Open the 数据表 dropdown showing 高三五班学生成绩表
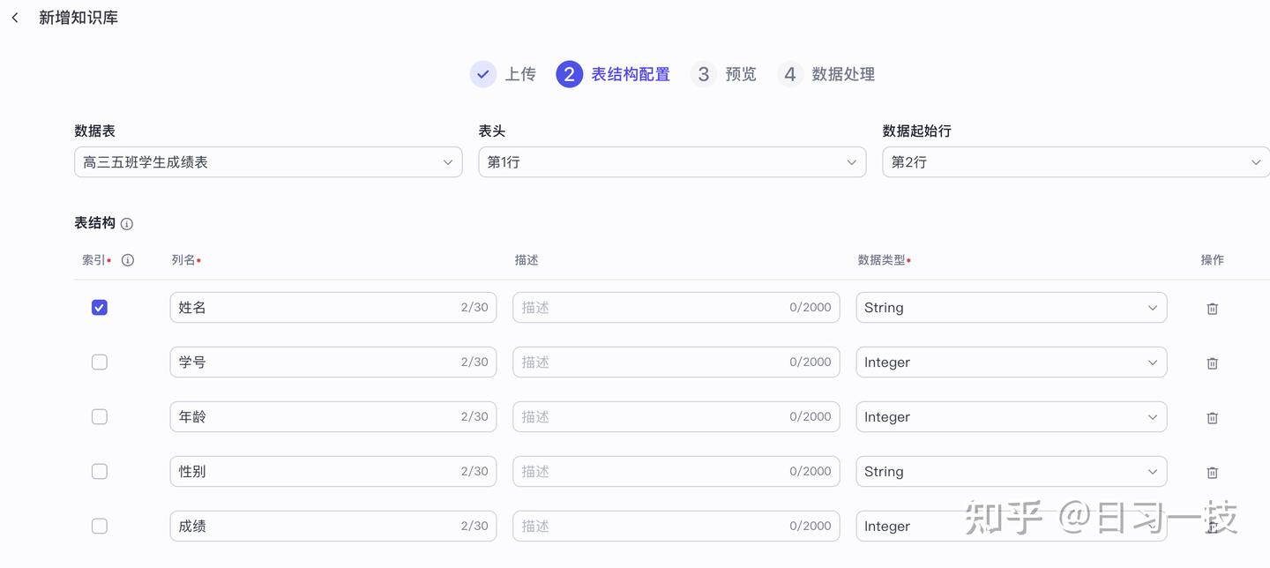1270x568 pixels. 268,162
